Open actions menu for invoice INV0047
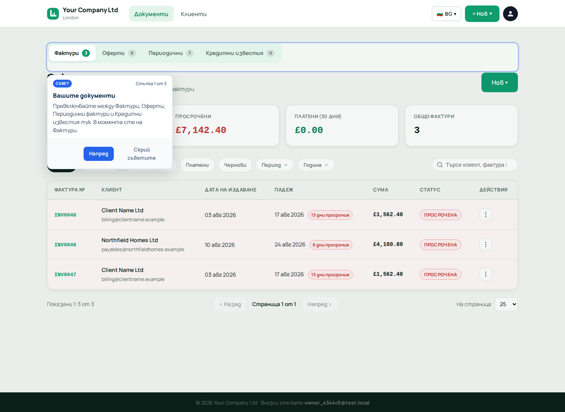The image size is (565, 412). 486,274
